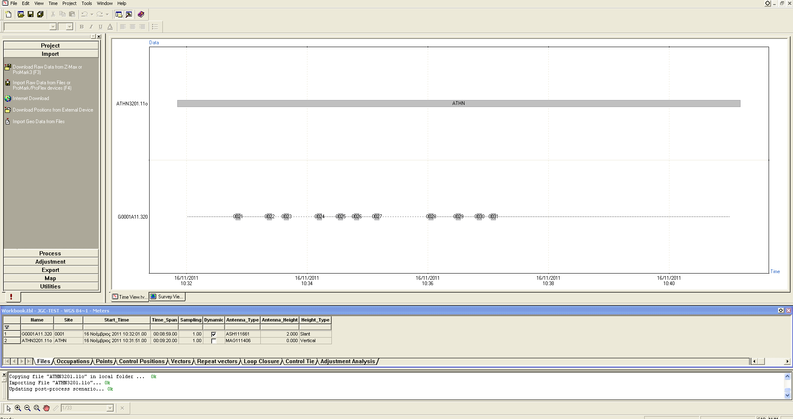793x419 pixels.
Task: Click Download Raw Data from Z-Max or ProMark3
Action: [x=47, y=69]
